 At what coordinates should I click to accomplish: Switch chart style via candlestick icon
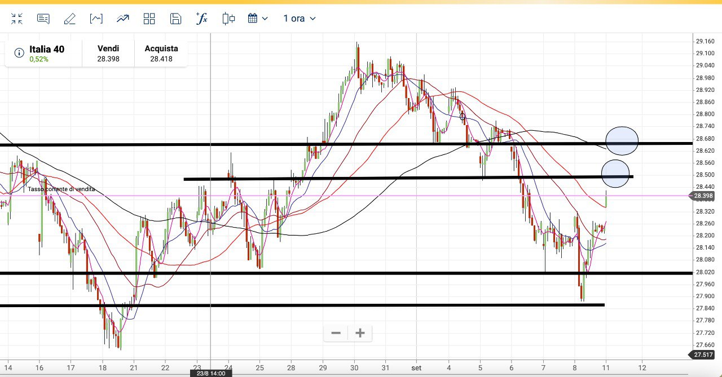(x=228, y=19)
